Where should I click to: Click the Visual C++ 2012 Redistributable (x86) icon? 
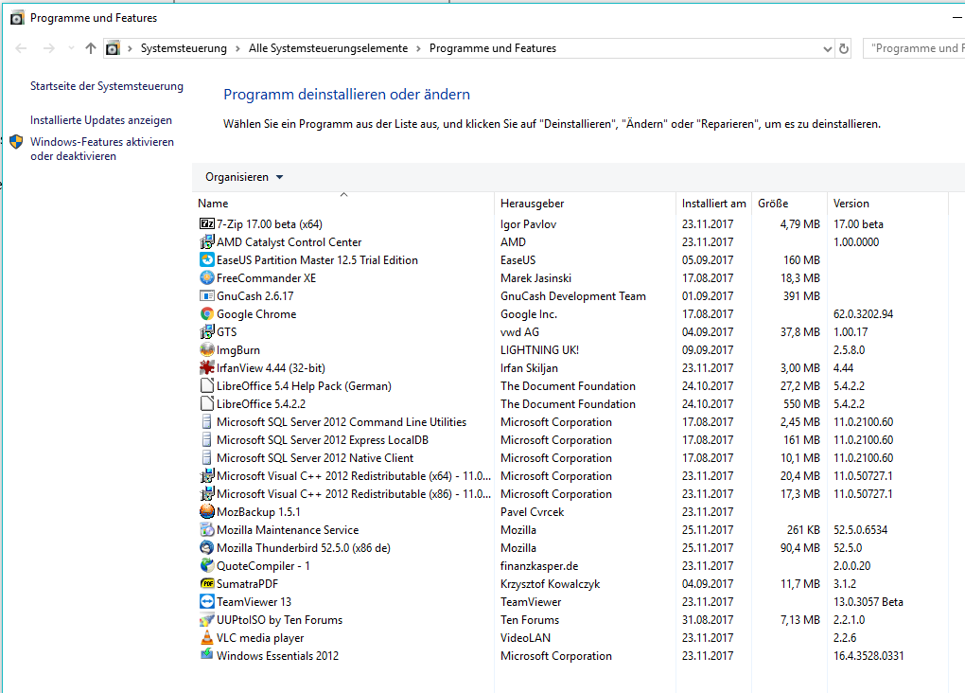(207, 493)
